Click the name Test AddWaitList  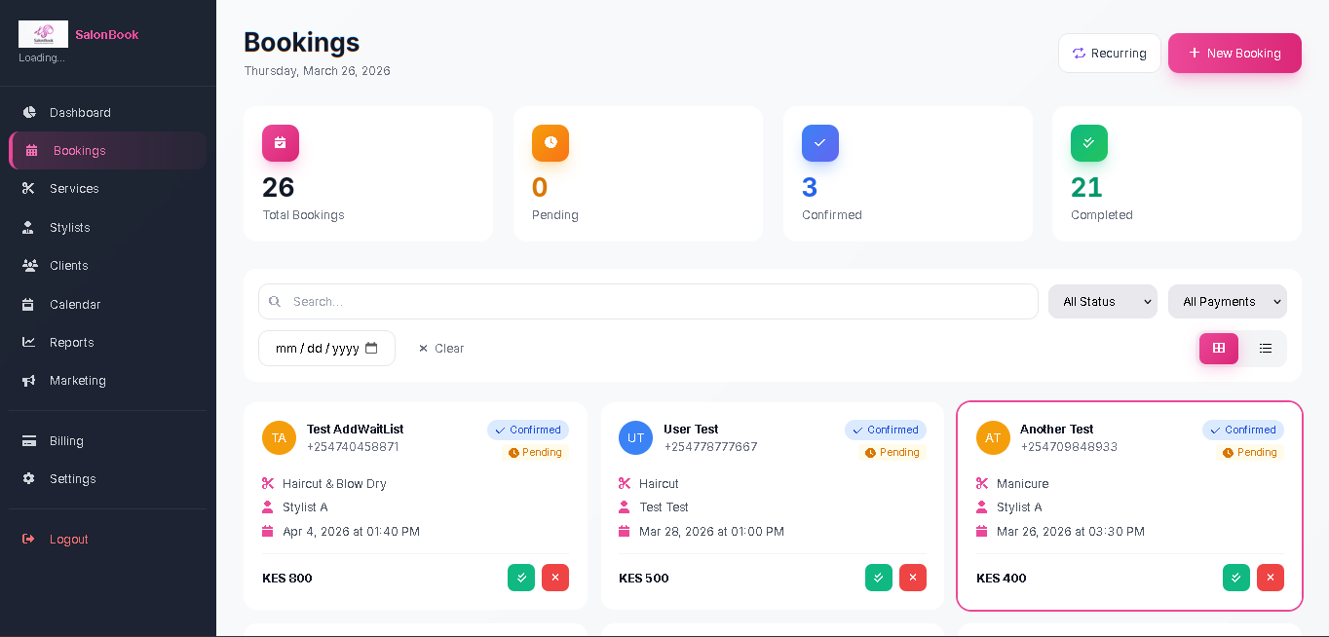pos(355,429)
